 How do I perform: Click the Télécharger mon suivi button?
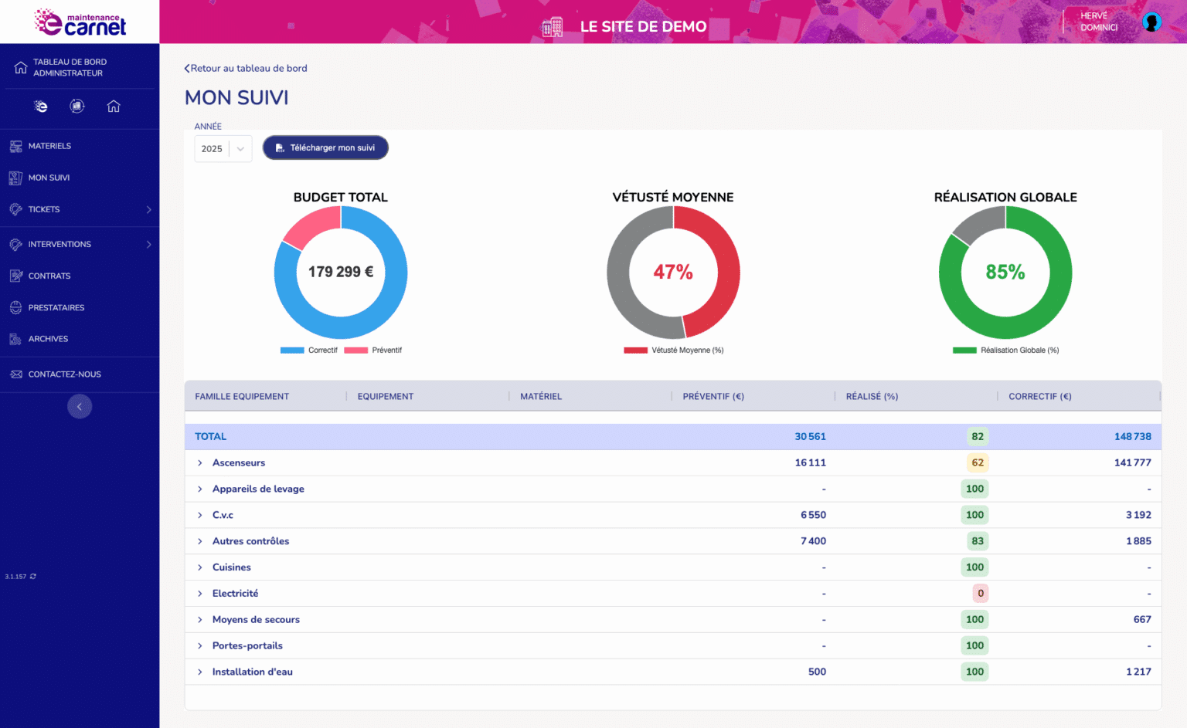(325, 147)
